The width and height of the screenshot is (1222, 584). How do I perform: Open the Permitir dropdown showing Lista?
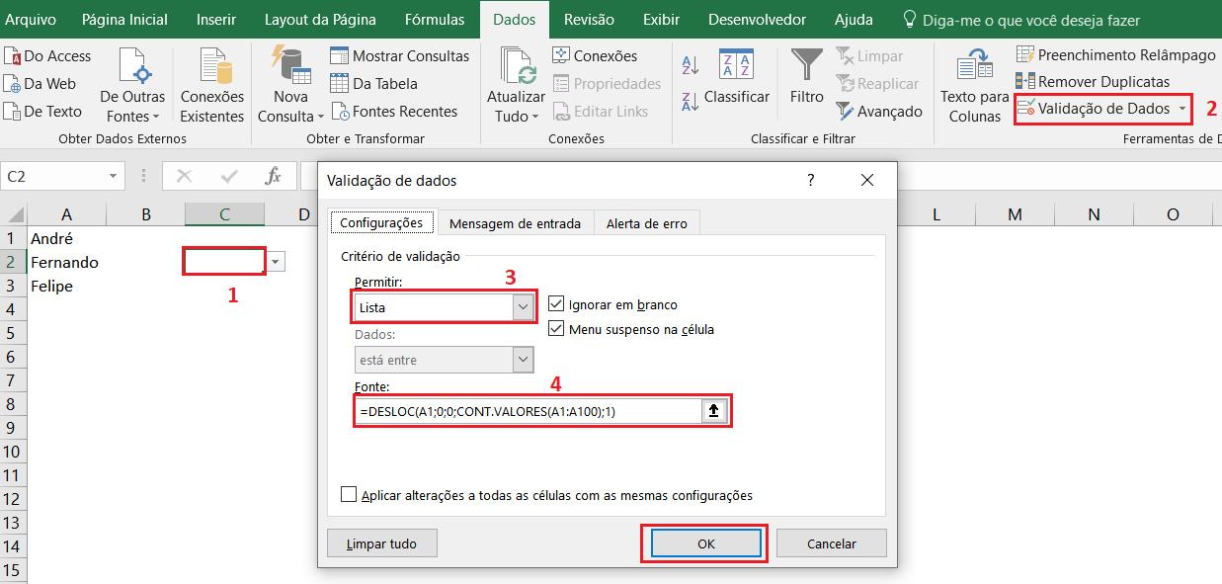(x=523, y=307)
